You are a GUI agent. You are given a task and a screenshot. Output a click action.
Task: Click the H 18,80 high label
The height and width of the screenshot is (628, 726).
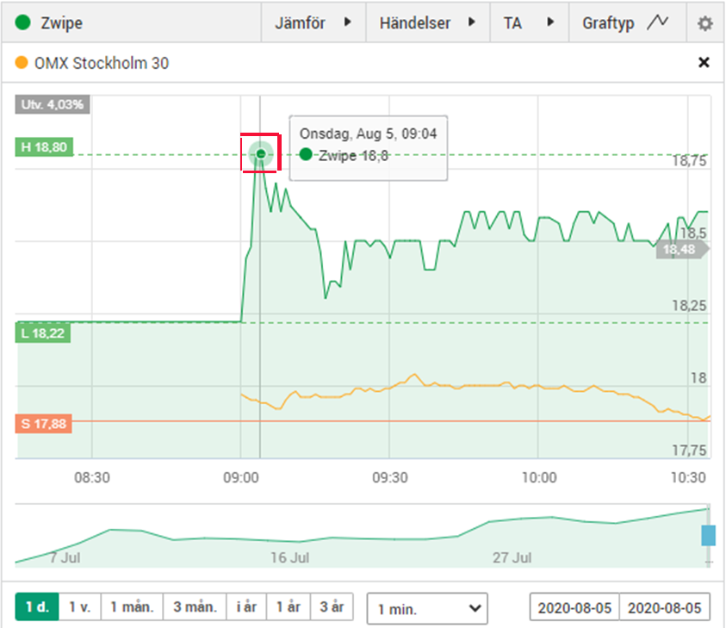pyautogui.click(x=44, y=147)
